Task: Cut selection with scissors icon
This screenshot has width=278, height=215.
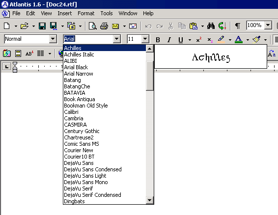Action: pos(170,26)
